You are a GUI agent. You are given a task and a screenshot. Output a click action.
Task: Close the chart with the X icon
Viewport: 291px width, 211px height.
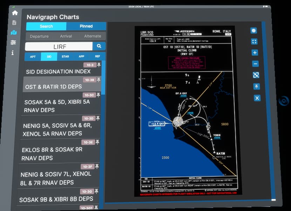pos(257,98)
